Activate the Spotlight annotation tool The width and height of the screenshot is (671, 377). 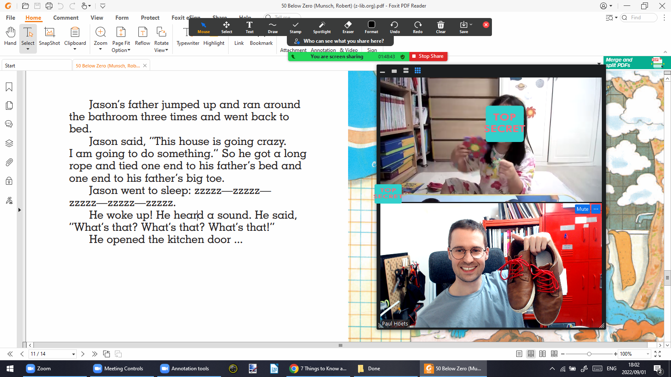322,27
